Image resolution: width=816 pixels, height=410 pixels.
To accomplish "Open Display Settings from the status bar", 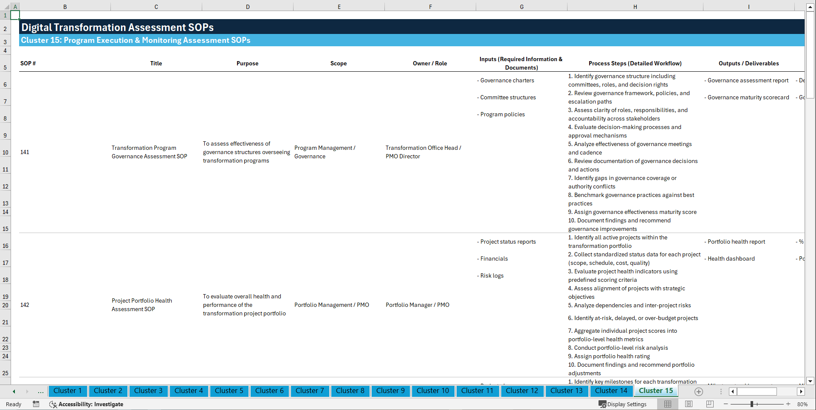I will (x=623, y=404).
